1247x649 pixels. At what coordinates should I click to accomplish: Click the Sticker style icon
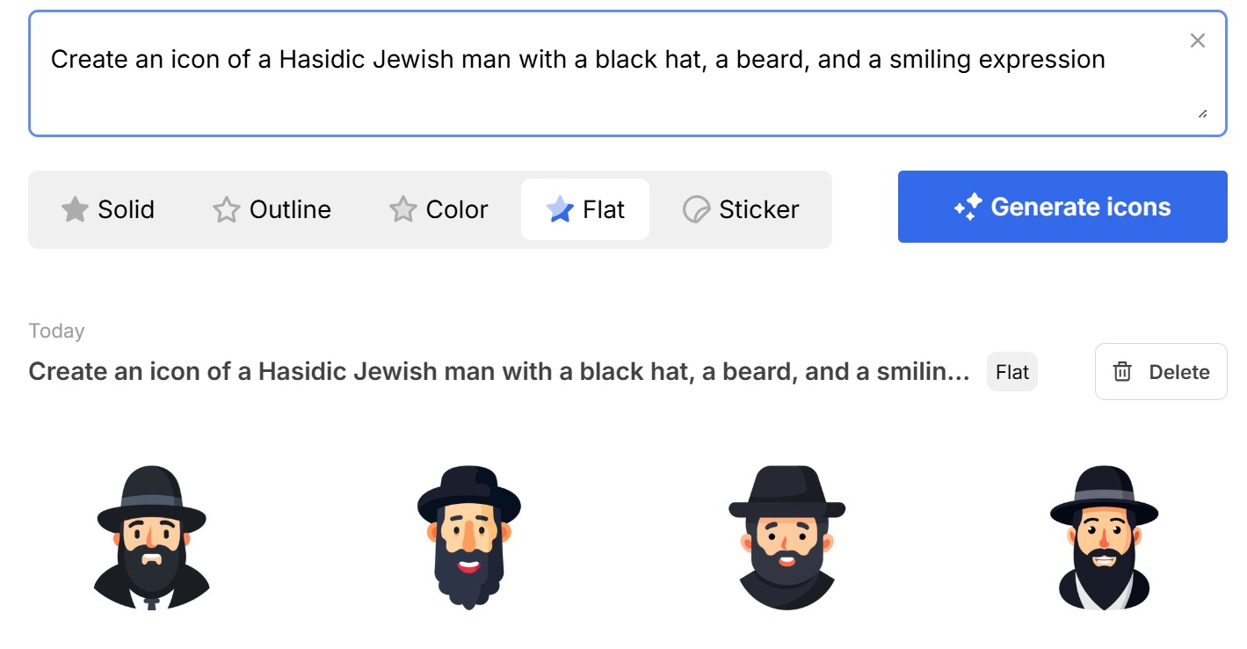[696, 209]
